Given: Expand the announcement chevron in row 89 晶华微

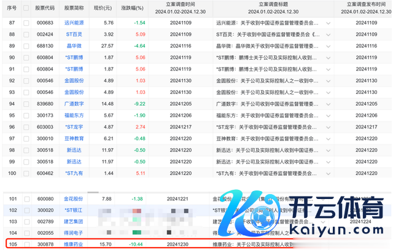Looking at the screenshot, I should pyautogui.click(x=328, y=45).
